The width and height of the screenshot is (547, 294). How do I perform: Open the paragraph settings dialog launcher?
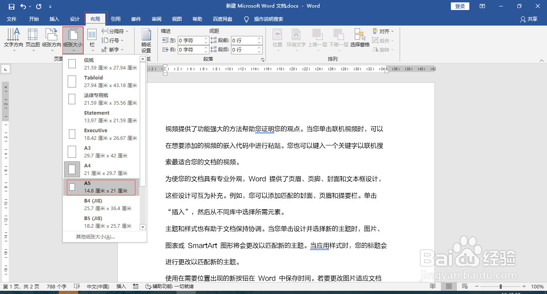(263, 60)
